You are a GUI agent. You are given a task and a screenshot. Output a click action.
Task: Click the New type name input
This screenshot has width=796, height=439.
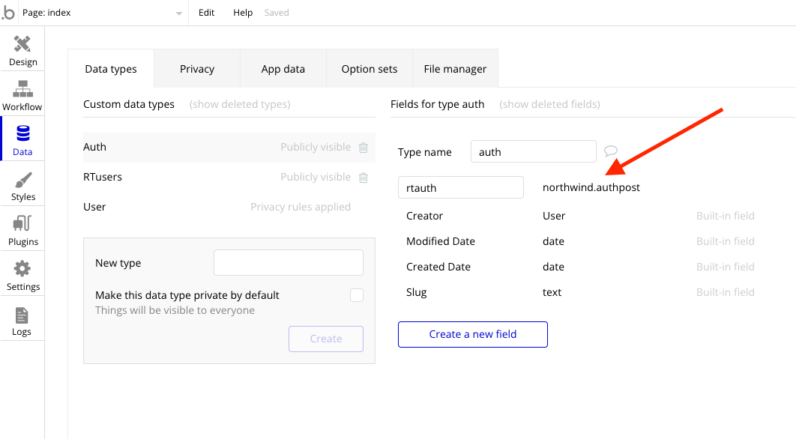pyautogui.click(x=289, y=263)
